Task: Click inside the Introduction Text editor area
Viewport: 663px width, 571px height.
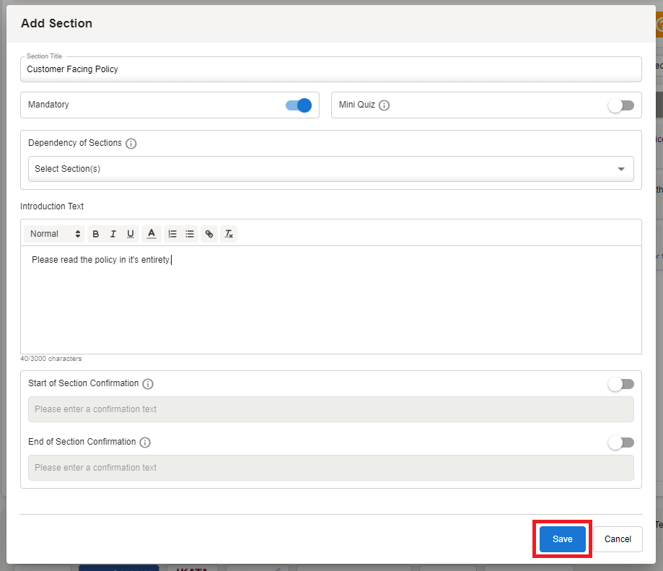Action: pos(330,303)
